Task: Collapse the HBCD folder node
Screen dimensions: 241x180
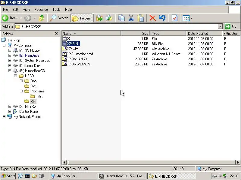Action: pyautogui.click(x=16, y=76)
